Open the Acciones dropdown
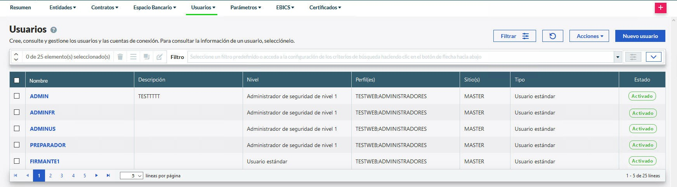The image size is (677, 187). [x=589, y=36]
